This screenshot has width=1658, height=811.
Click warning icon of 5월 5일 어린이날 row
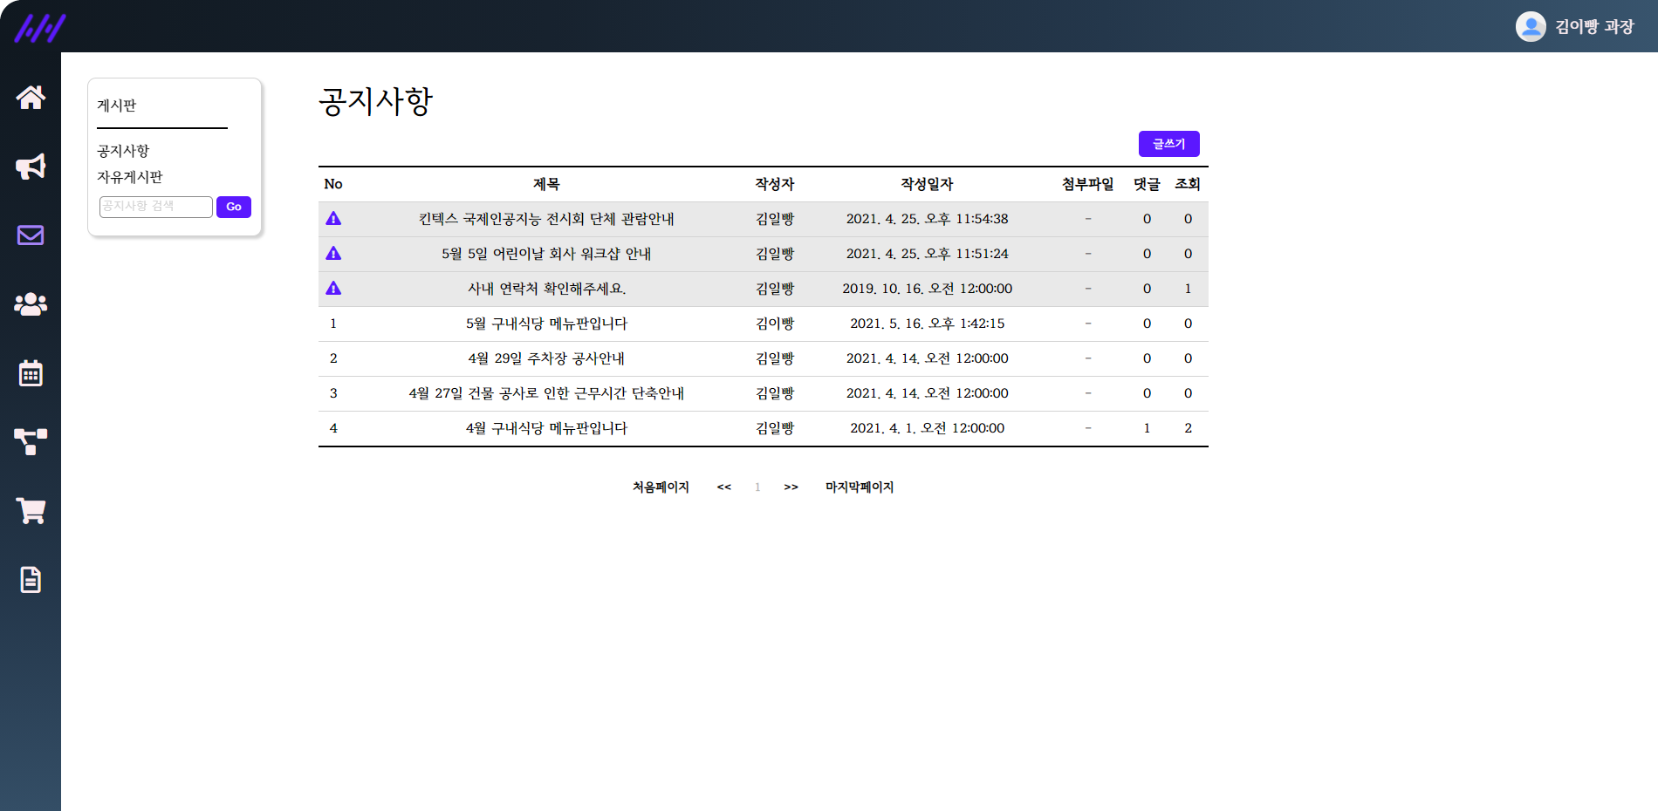coord(333,254)
